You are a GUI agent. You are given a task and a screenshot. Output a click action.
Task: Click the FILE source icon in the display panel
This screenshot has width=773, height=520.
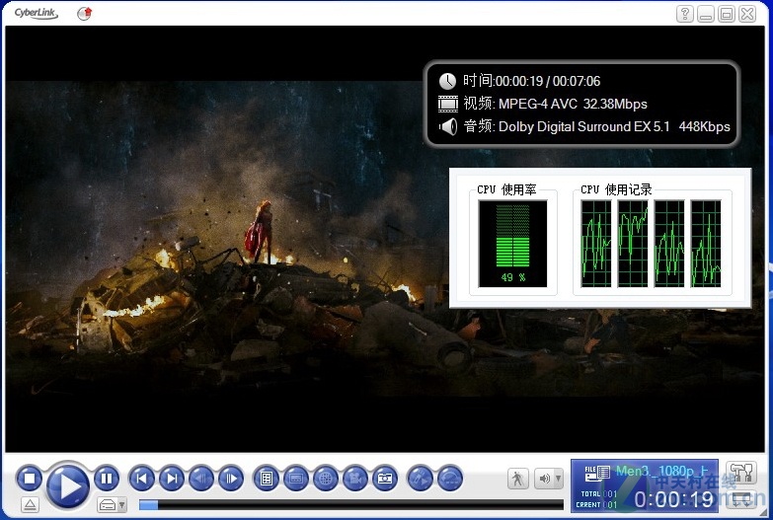[x=597, y=473]
